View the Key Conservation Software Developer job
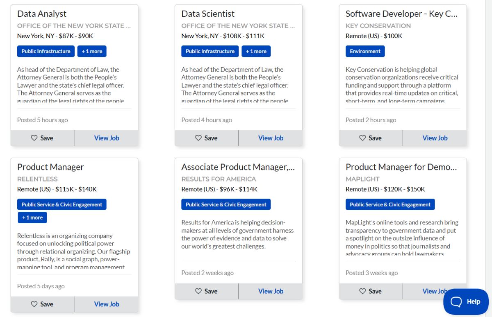Screen dimensions: 492x317 (x=435, y=138)
